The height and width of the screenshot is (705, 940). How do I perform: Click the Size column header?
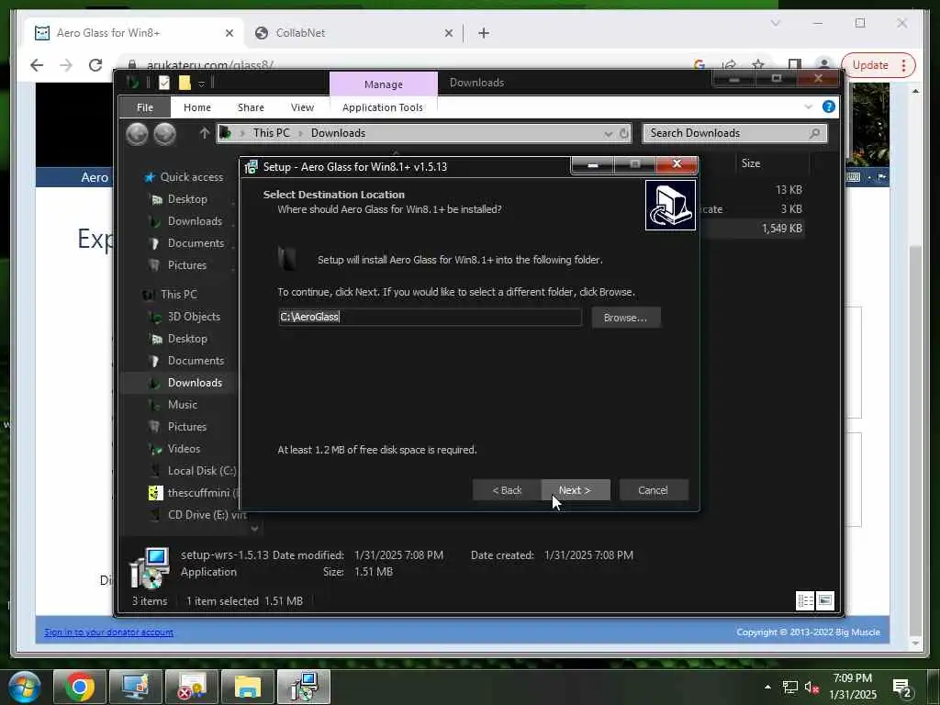(751, 163)
